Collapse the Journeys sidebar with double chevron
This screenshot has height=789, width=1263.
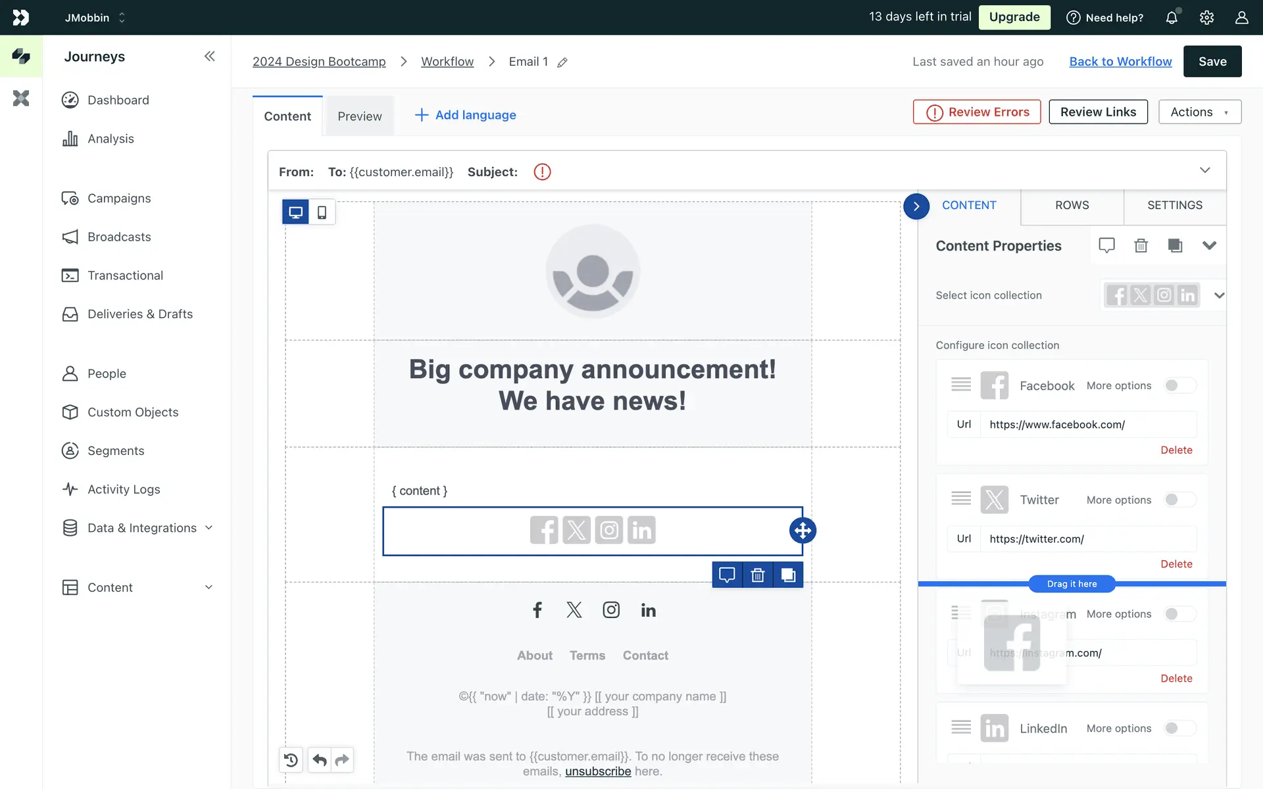tap(209, 57)
